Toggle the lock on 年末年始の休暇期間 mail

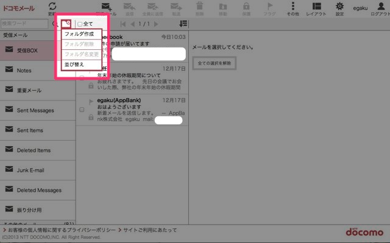click(x=91, y=86)
